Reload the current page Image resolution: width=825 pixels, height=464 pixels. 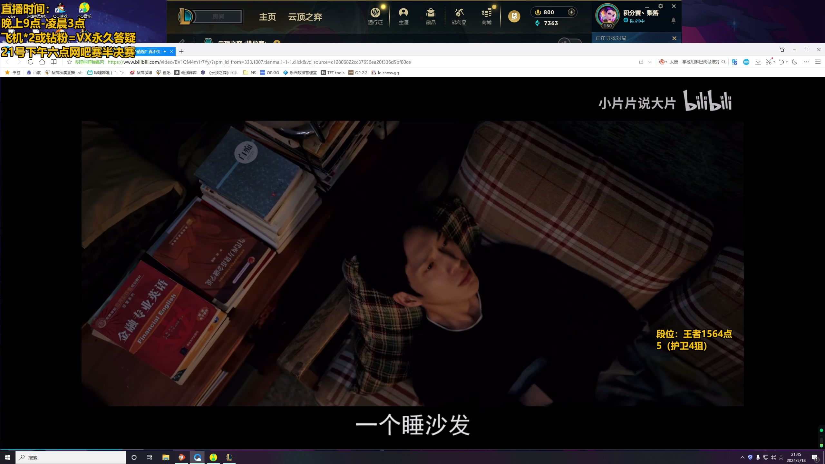click(31, 62)
